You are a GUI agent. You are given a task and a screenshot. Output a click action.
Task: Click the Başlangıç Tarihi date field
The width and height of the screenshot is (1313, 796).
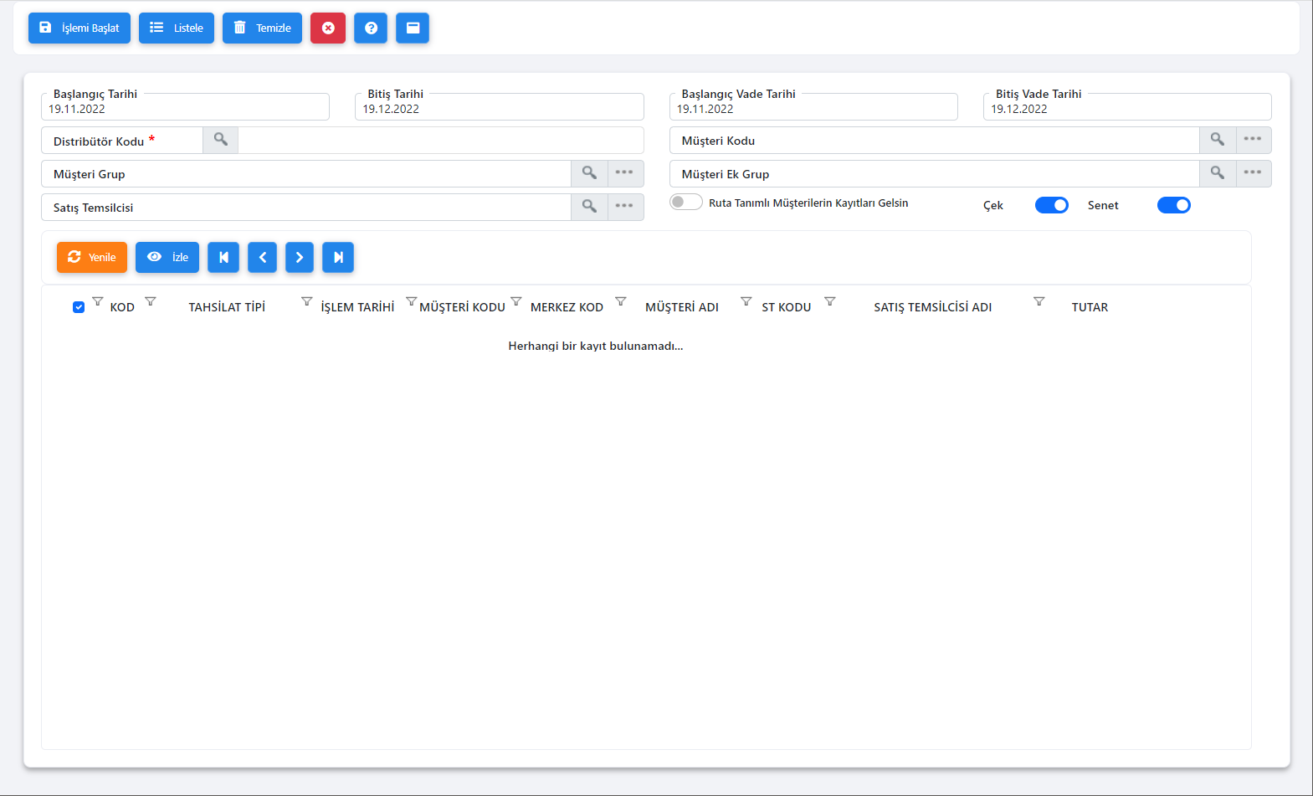pyautogui.click(x=184, y=109)
